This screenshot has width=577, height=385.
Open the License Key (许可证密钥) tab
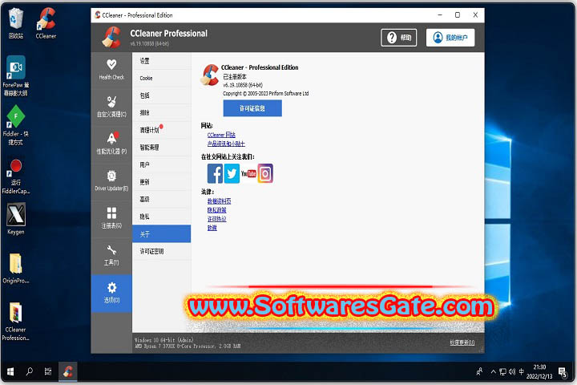[x=162, y=251]
